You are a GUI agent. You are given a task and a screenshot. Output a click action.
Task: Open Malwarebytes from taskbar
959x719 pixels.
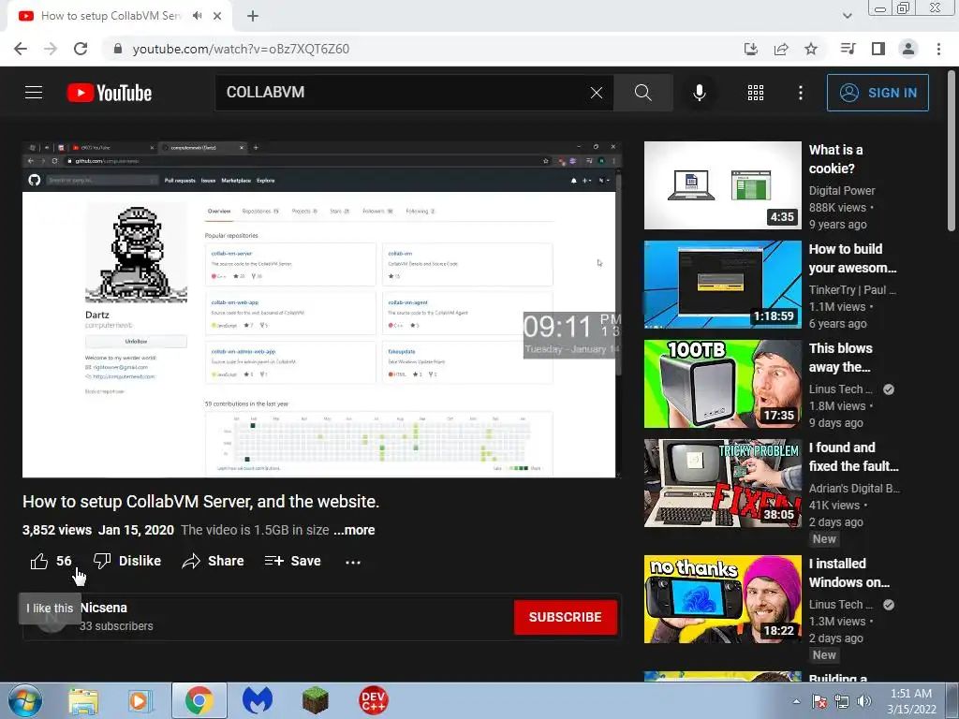[258, 700]
